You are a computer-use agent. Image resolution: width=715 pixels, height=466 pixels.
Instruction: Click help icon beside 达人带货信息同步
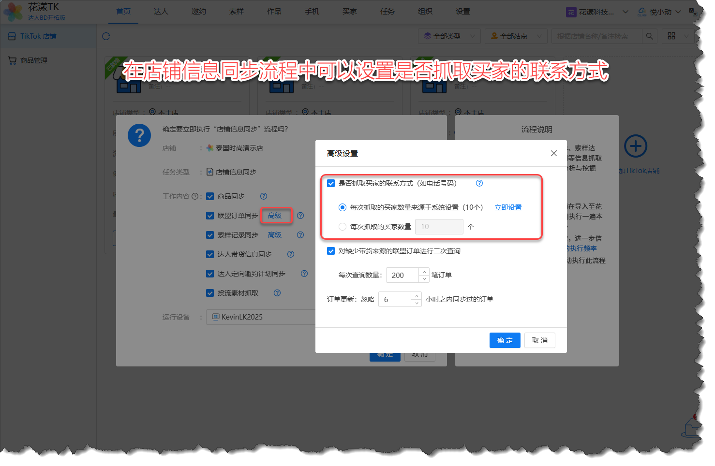[291, 254]
